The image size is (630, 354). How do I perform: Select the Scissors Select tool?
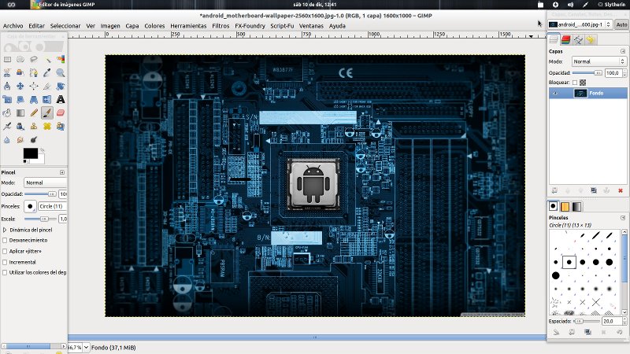[7, 72]
